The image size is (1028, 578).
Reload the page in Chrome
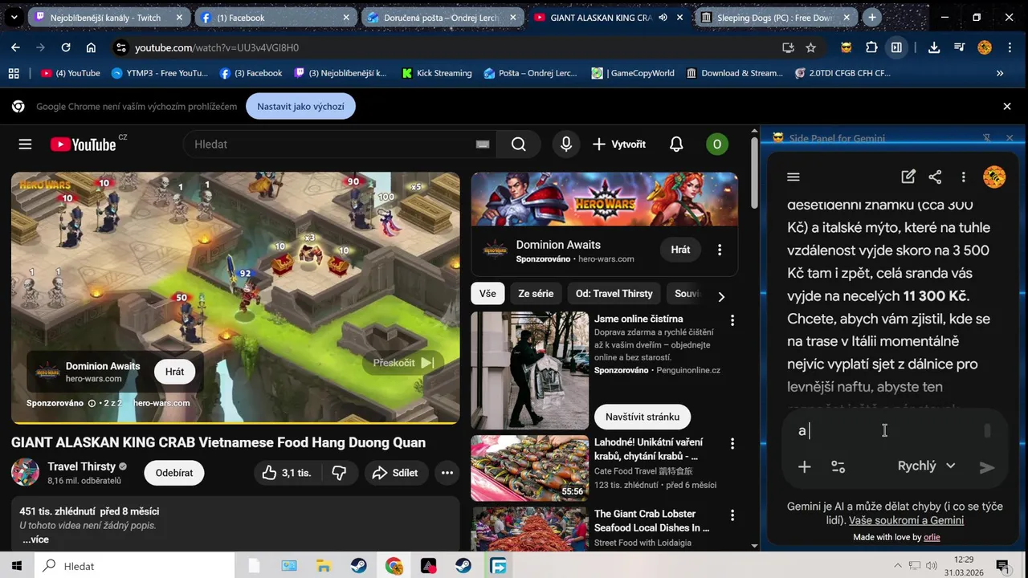[66, 47]
